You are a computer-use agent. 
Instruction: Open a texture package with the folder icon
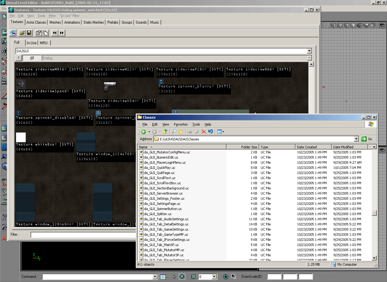pos(22,33)
